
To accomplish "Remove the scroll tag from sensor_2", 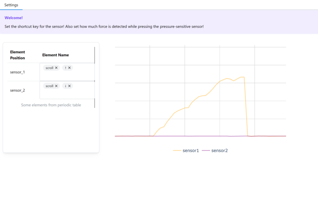I will (56, 86).
